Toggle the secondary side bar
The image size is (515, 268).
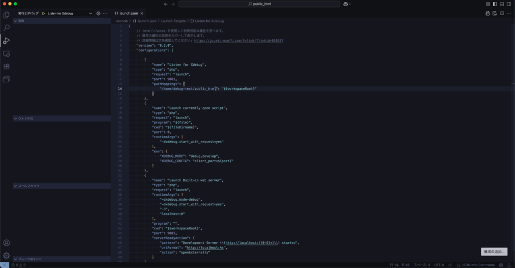tap(509, 4)
